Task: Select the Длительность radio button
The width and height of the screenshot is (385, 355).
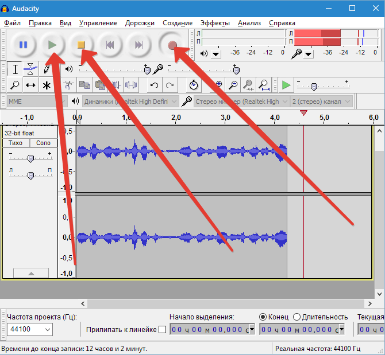Action: click(x=297, y=317)
